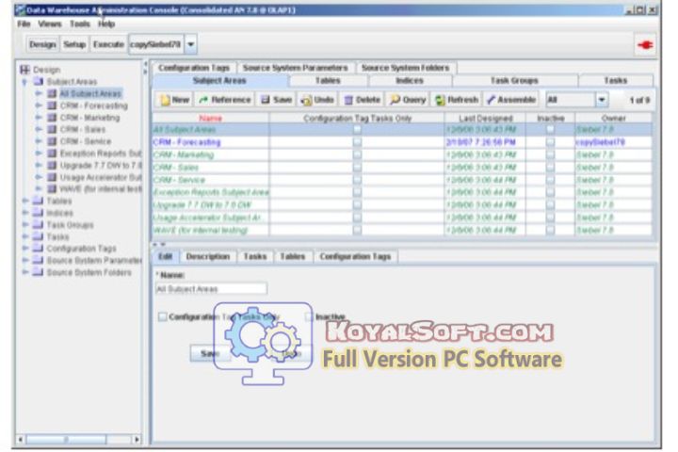This screenshot has width=678, height=452.
Task: Switch to the Source System Parameters tab
Action: tap(296, 68)
